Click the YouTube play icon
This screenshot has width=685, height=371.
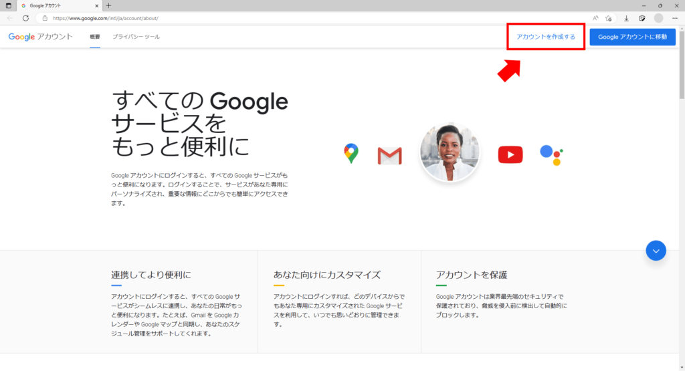(x=510, y=154)
